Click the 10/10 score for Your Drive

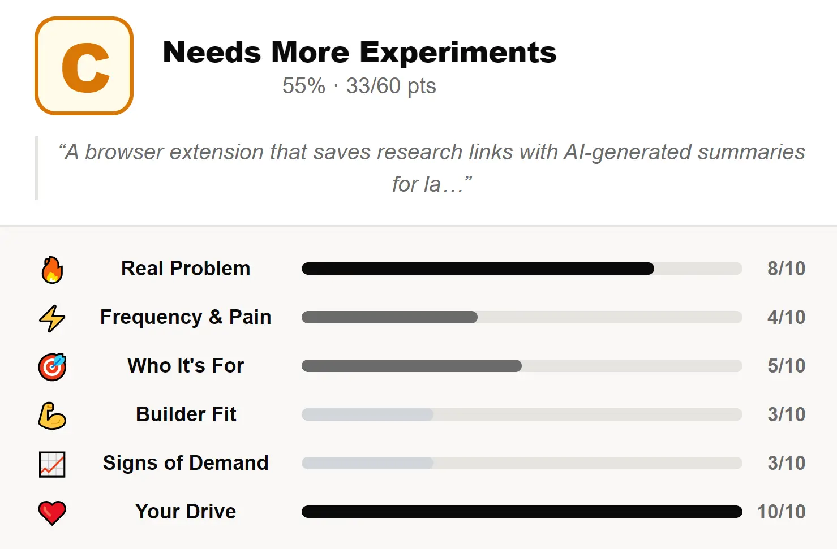tap(781, 512)
